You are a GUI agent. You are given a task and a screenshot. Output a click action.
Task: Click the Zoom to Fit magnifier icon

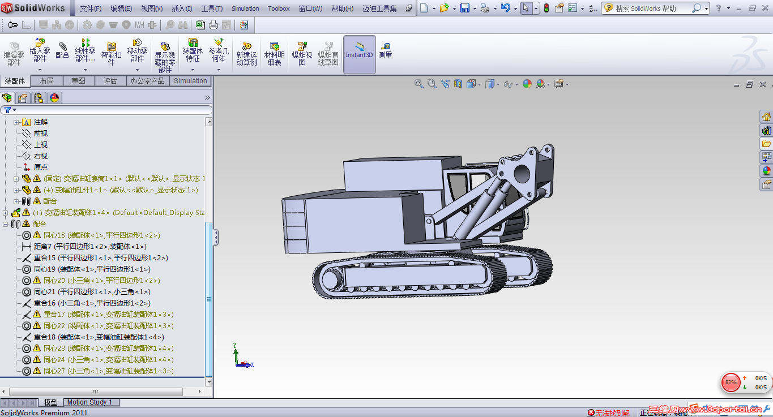click(x=419, y=84)
